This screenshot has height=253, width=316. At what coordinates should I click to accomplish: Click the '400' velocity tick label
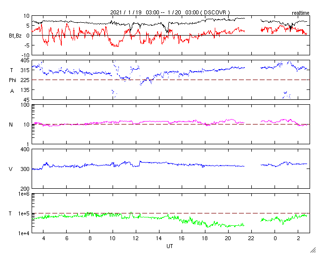point(26,150)
